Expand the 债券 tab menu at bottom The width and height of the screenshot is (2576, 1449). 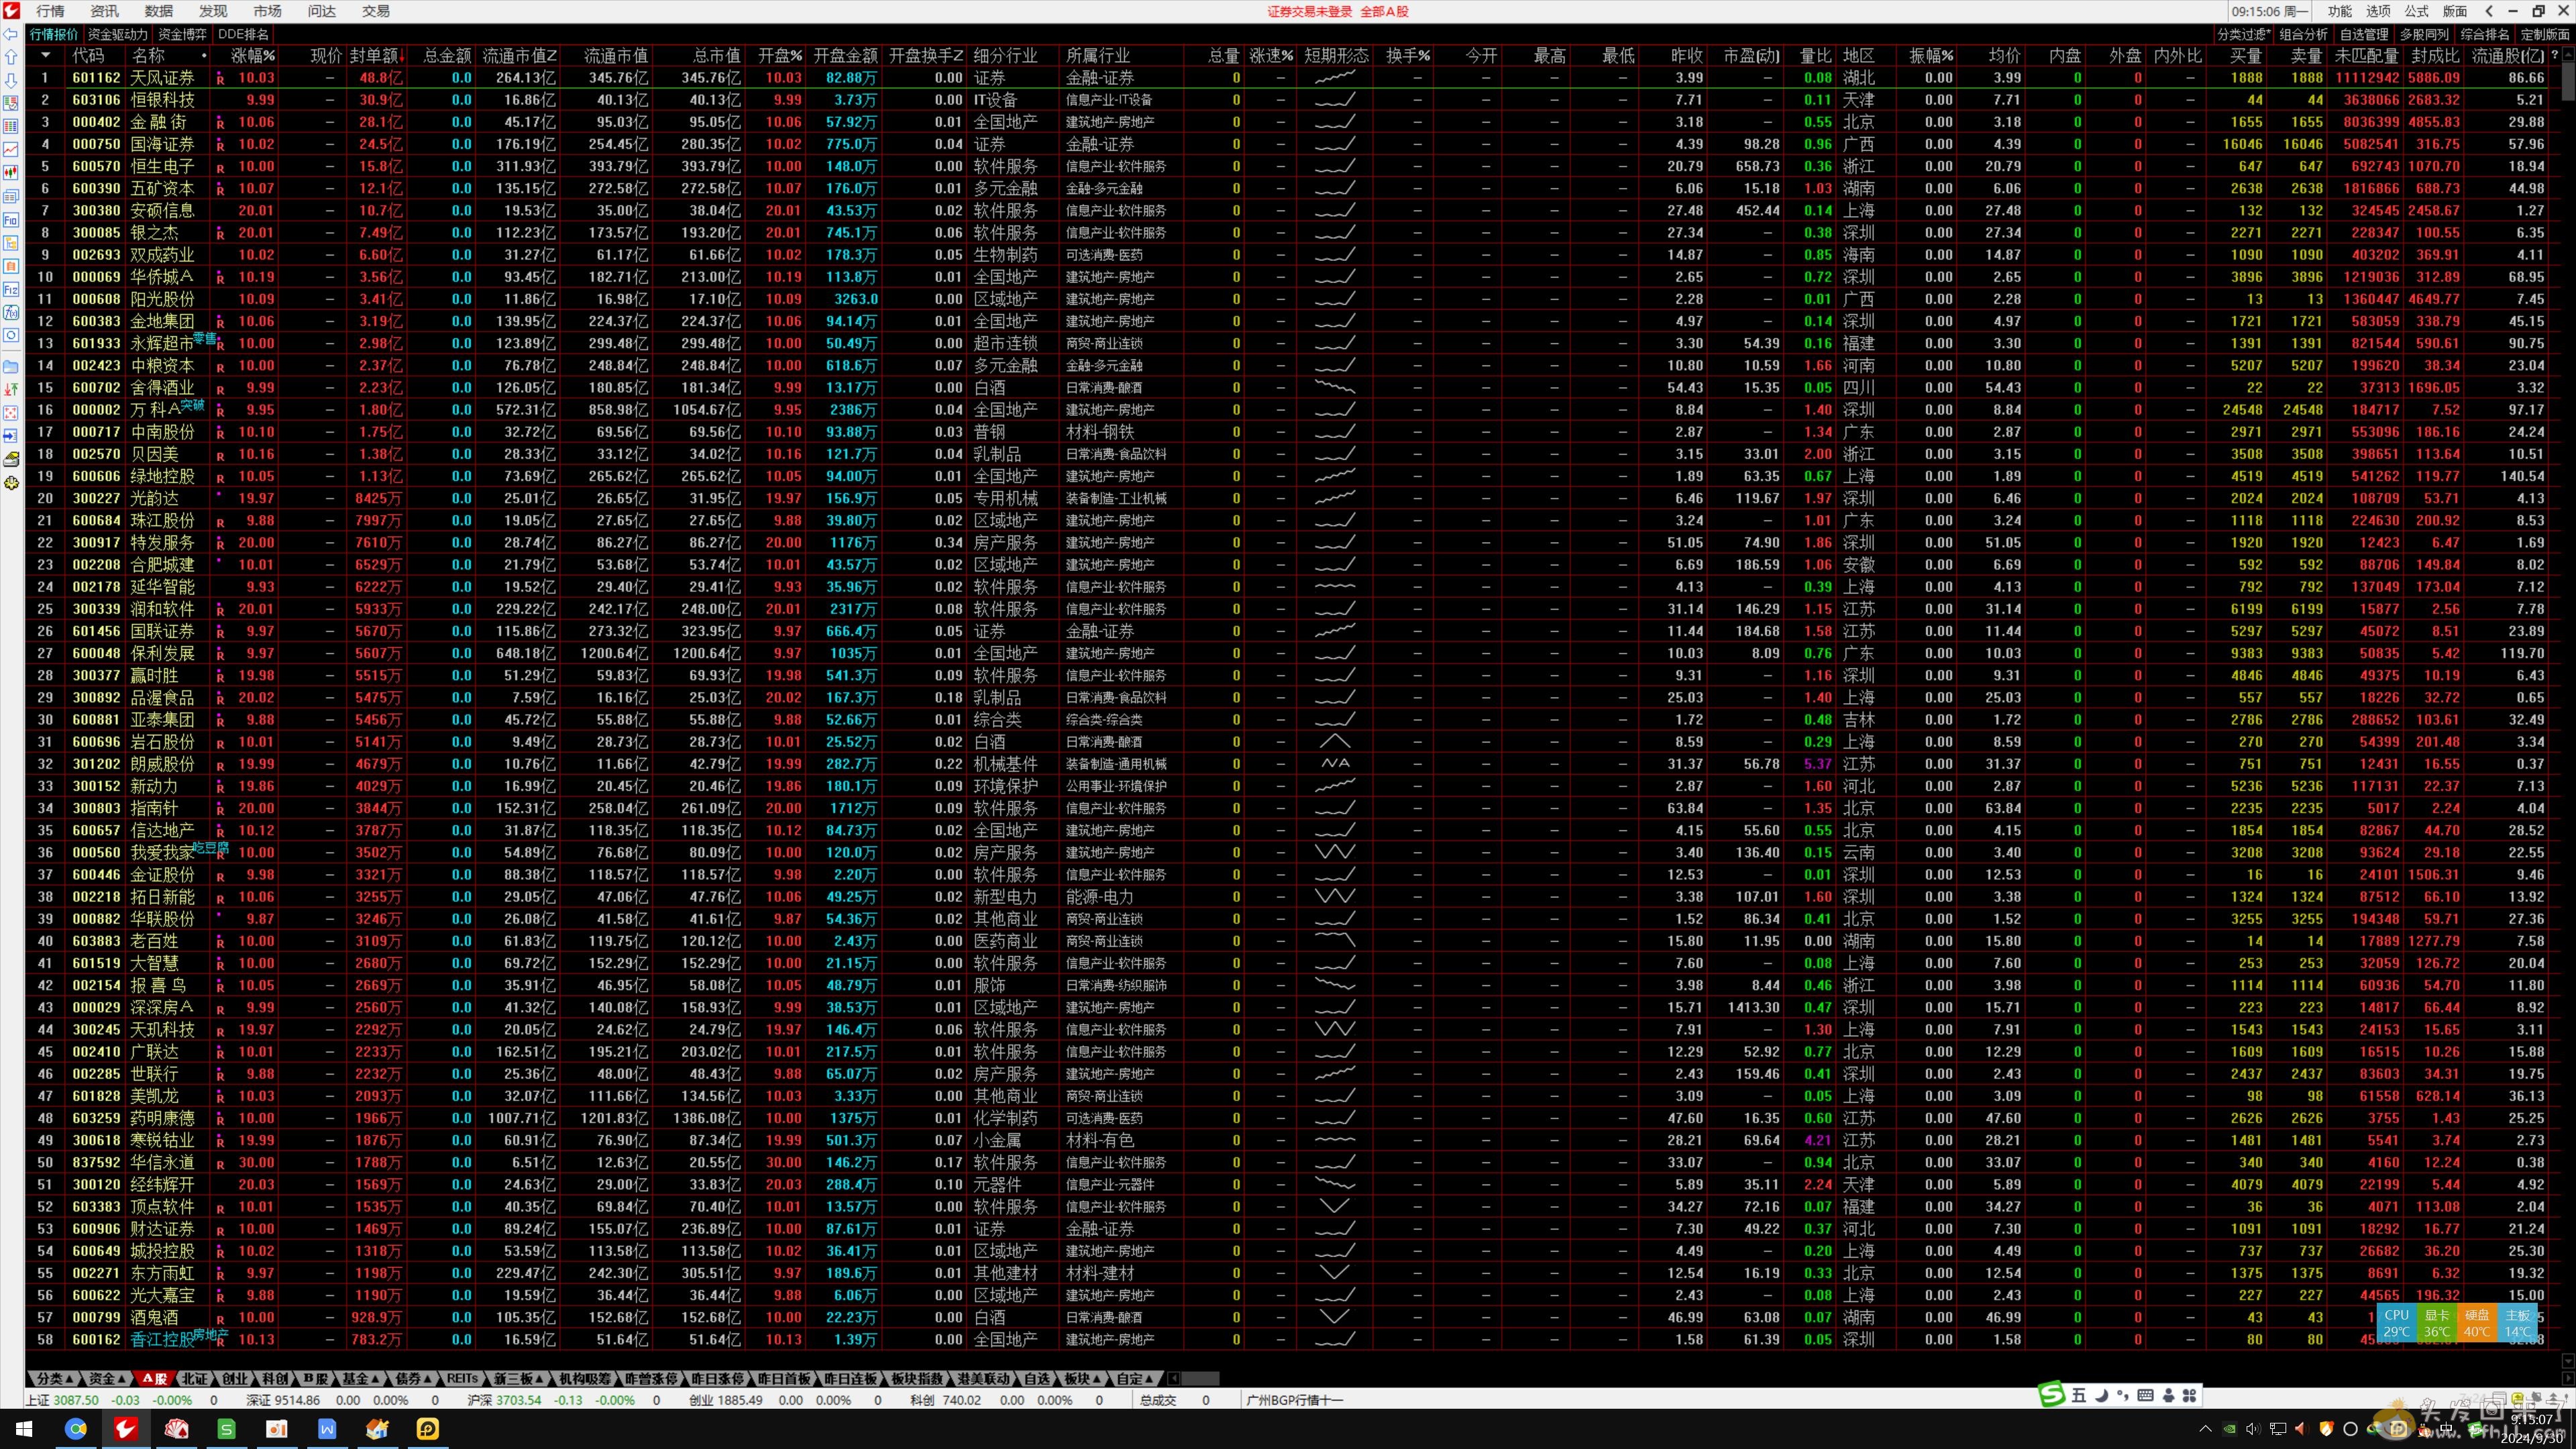(413, 1378)
